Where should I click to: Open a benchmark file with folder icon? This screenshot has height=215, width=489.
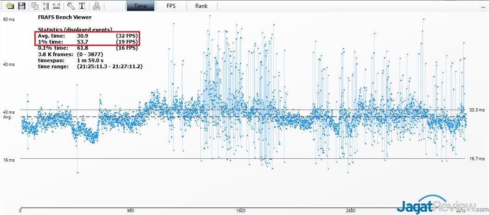(10, 6)
